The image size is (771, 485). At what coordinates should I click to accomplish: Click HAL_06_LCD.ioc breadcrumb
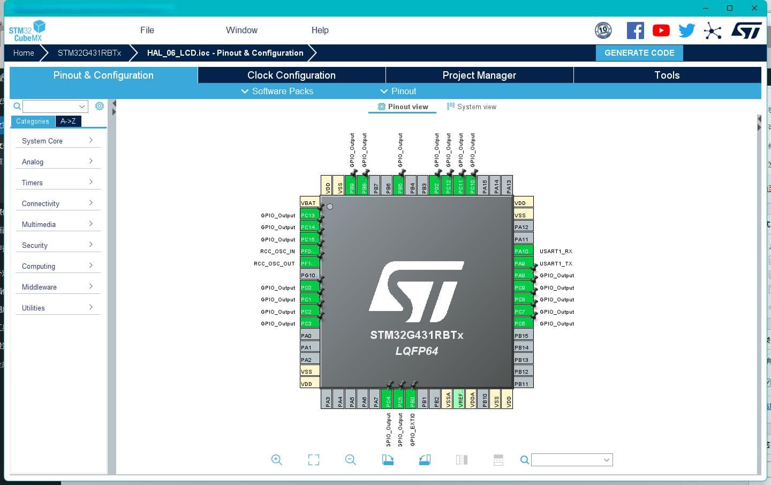[x=225, y=52]
